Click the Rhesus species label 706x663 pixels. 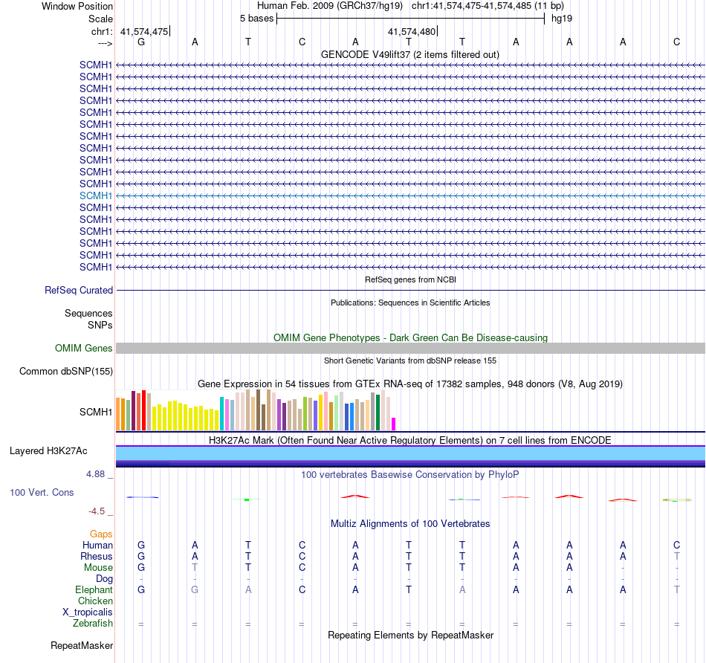pyautogui.click(x=97, y=556)
